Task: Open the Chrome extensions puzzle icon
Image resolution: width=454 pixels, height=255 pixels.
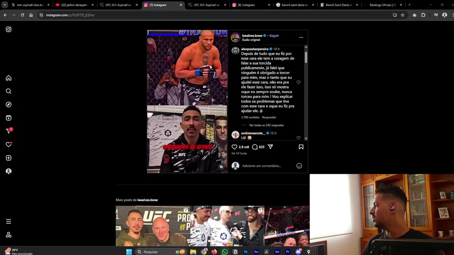Action: point(423,15)
